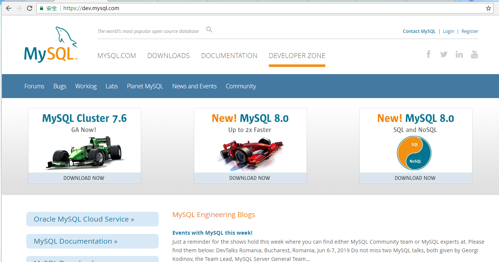This screenshot has height=262, width=499.
Task: Reload the page with refresh icon
Action: pyautogui.click(x=30, y=8)
